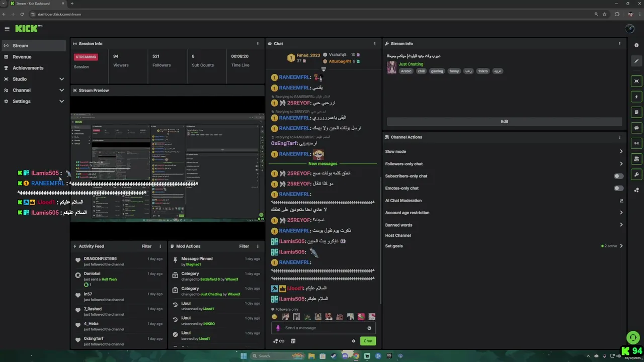Open Windows Start menu
644x362 pixels.
pyautogui.click(x=244, y=356)
